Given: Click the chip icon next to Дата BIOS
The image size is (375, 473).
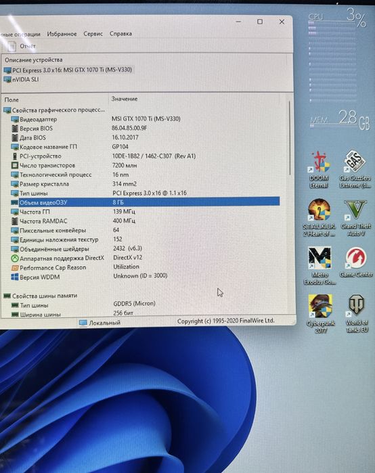Looking at the screenshot, I should (15, 138).
